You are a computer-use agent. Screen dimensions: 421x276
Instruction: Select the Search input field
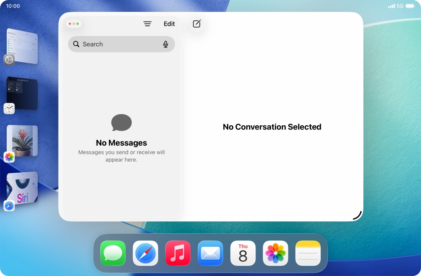click(119, 44)
